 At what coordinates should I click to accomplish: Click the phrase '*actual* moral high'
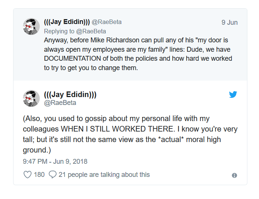[x=183, y=139]
